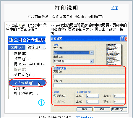Click the 确定 button
This screenshot has width=133, height=118.
[x=85, y=109]
